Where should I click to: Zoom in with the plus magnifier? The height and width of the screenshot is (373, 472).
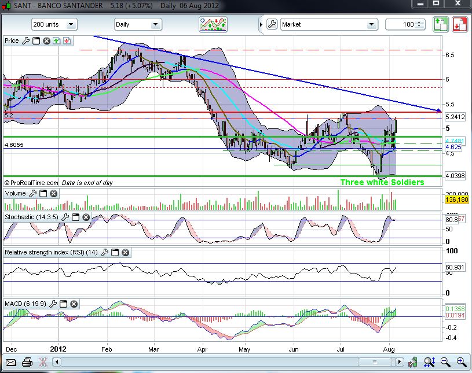click(x=462, y=362)
